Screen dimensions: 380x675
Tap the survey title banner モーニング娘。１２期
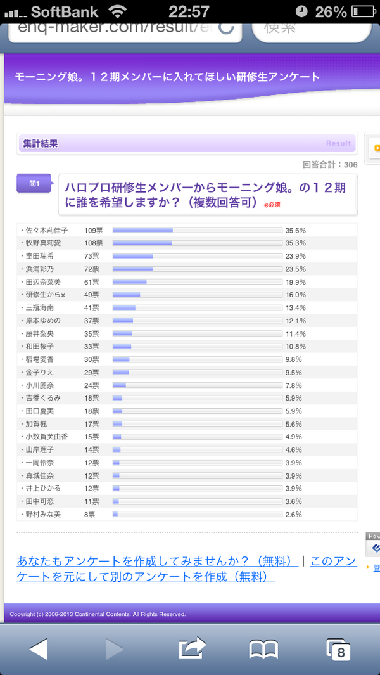pos(167,77)
